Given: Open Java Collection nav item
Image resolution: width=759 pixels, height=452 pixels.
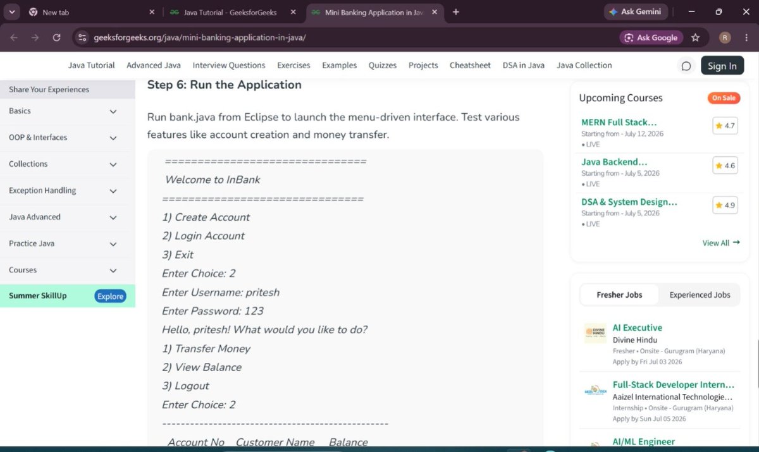Looking at the screenshot, I should 584,65.
